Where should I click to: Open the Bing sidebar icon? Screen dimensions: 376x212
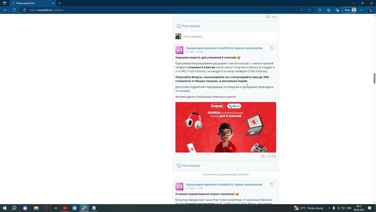(371, 10)
